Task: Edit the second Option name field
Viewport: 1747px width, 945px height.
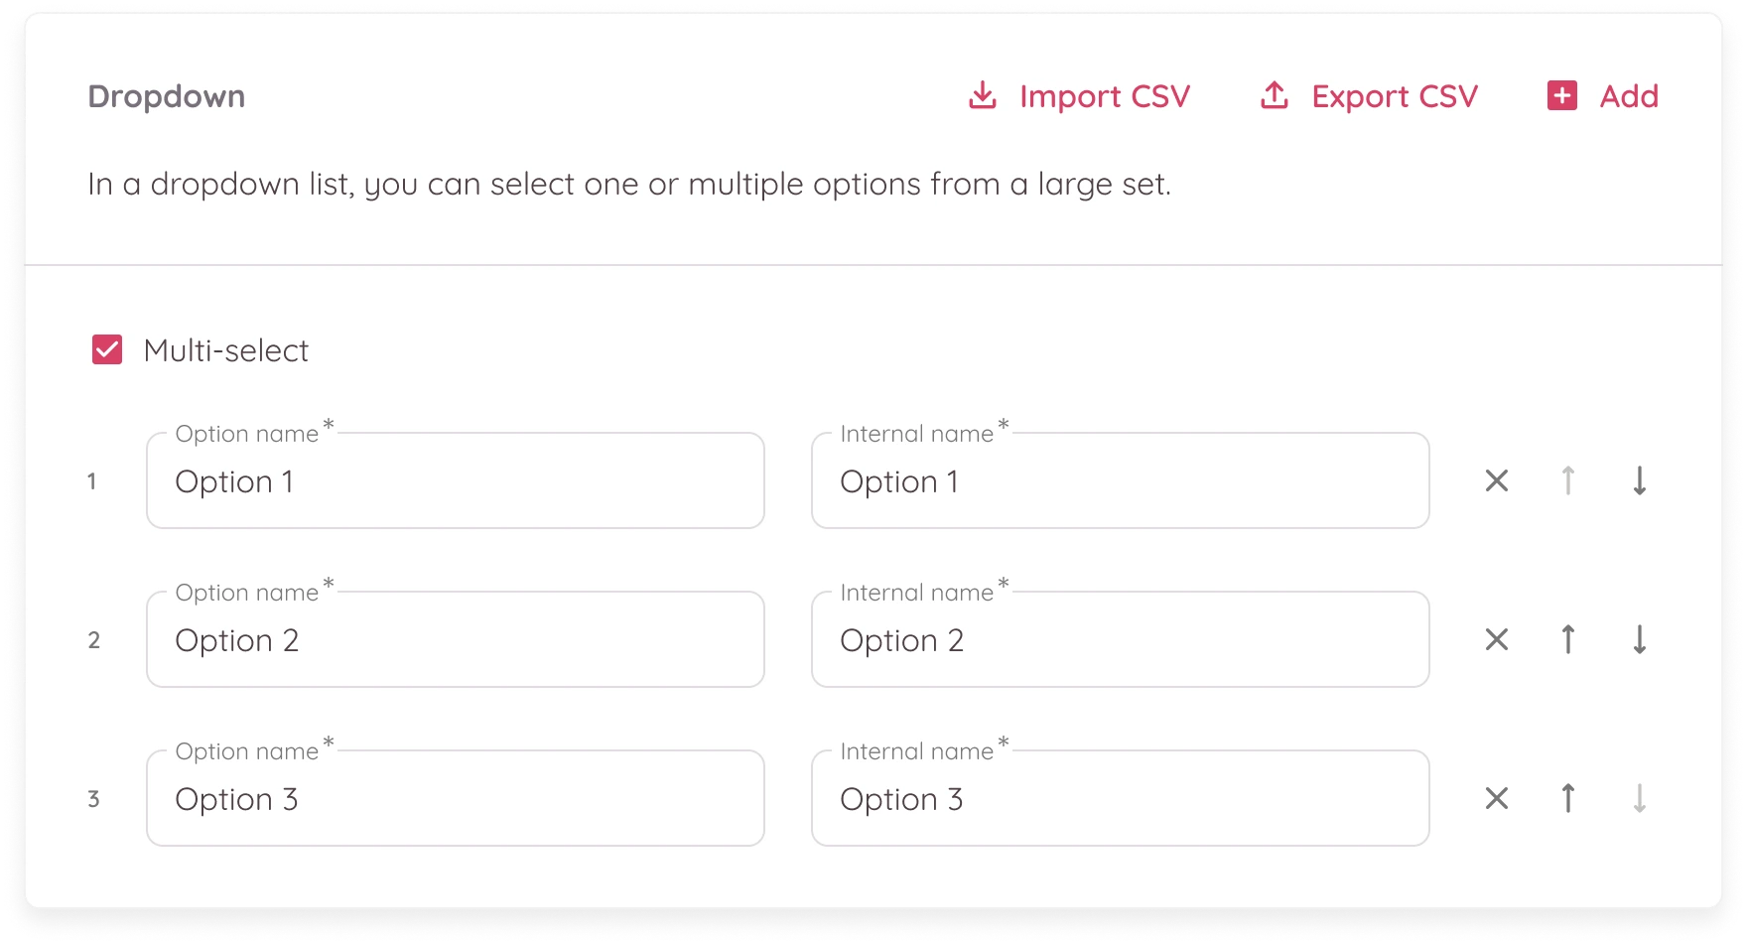Action: point(455,640)
